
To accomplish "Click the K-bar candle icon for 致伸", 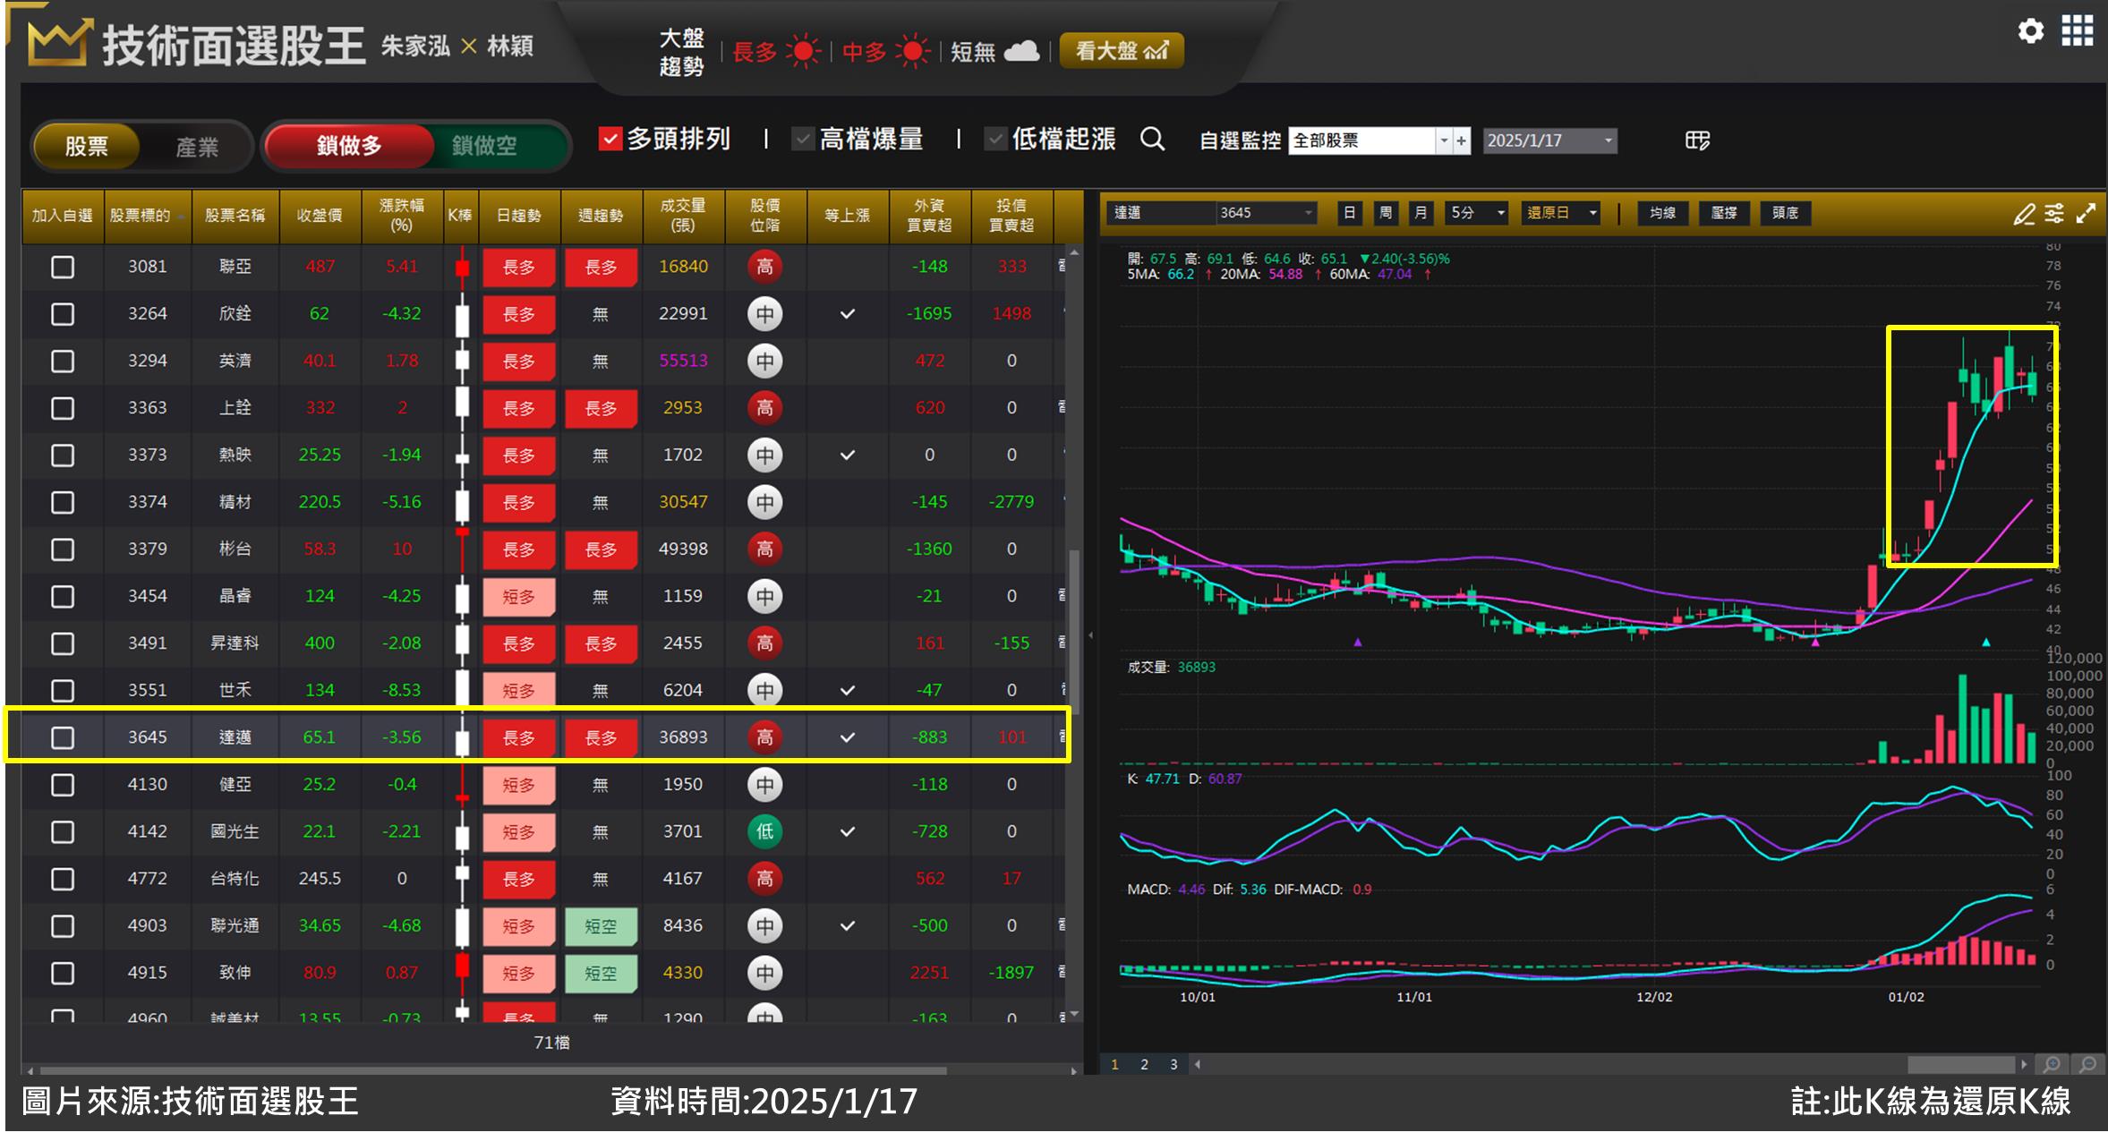I will point(462,973).
